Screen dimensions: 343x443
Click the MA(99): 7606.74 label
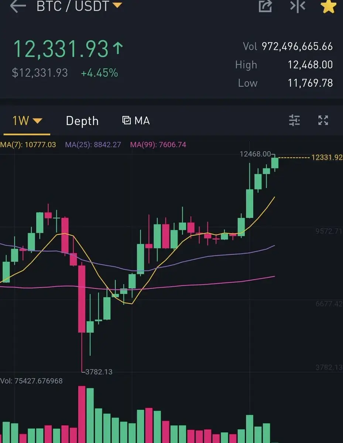[x=158, y=144]
